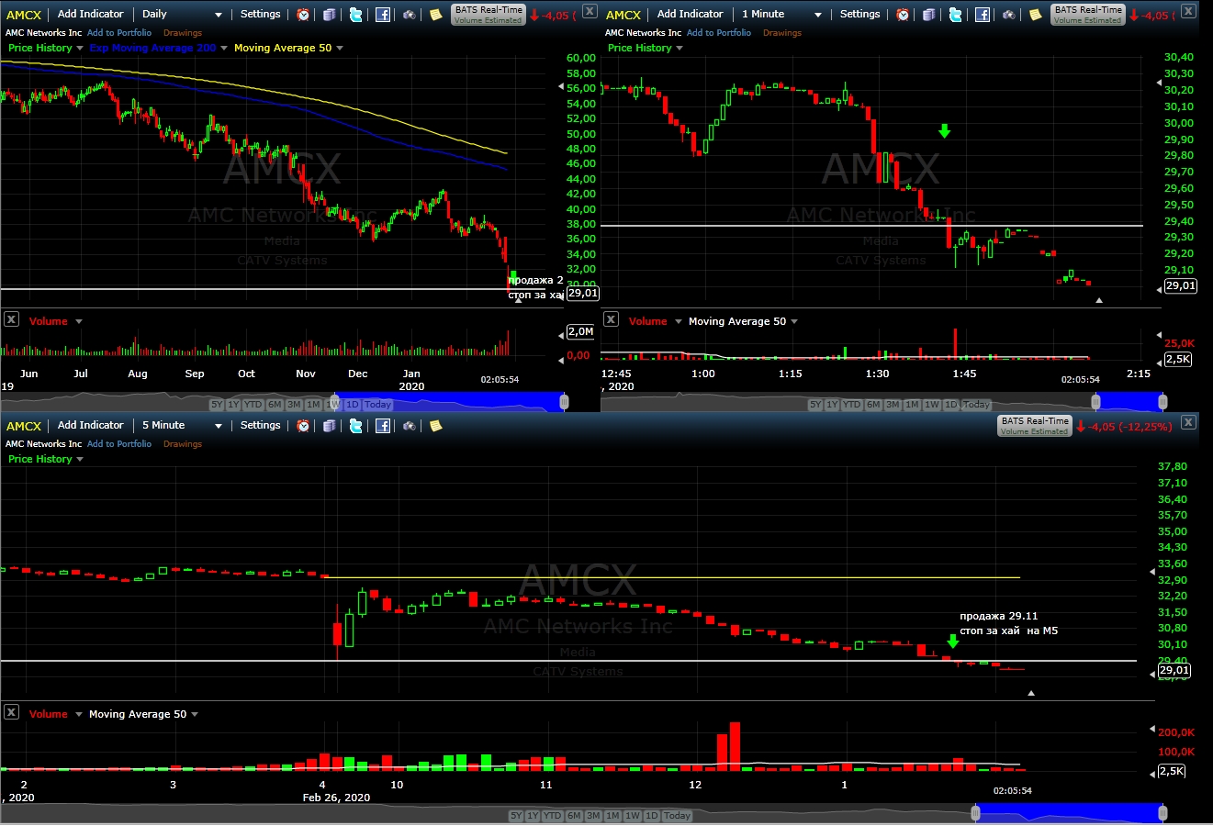1213x826 pixels.
Task: Open alarm clock alerts in 5 Minute chart
Action: point(303,426)
